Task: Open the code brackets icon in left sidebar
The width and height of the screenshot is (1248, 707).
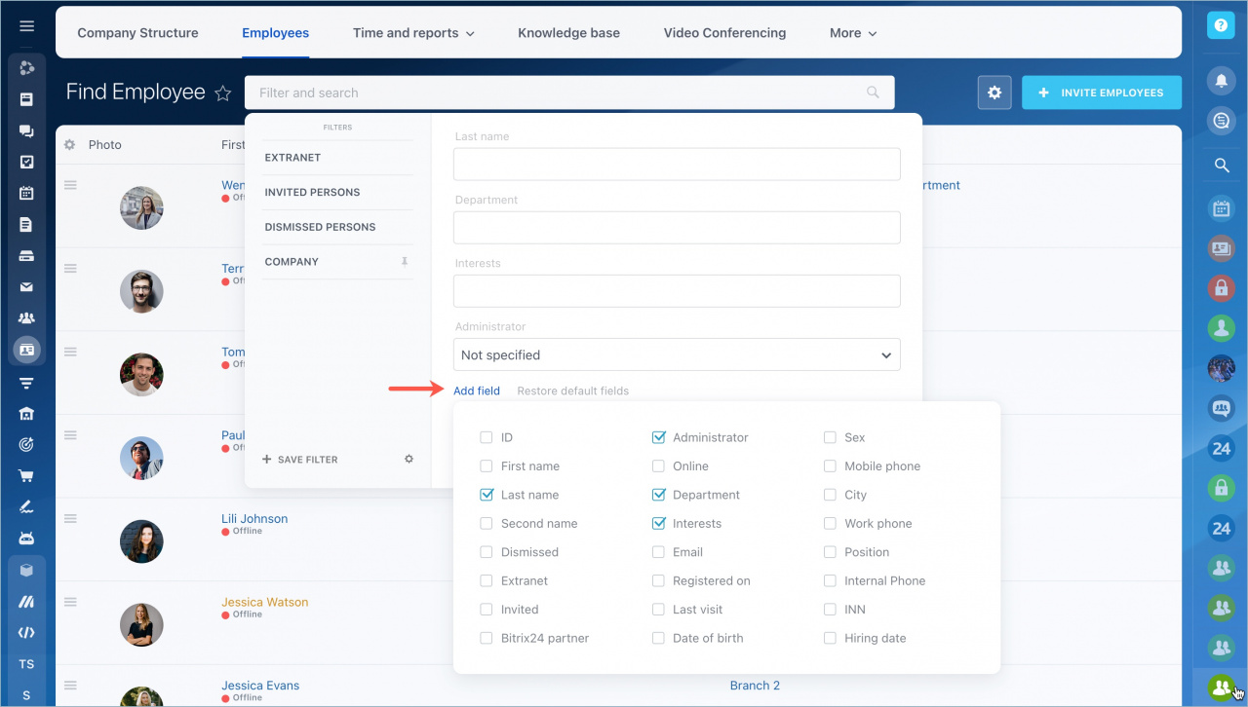Action: (26, 633)
